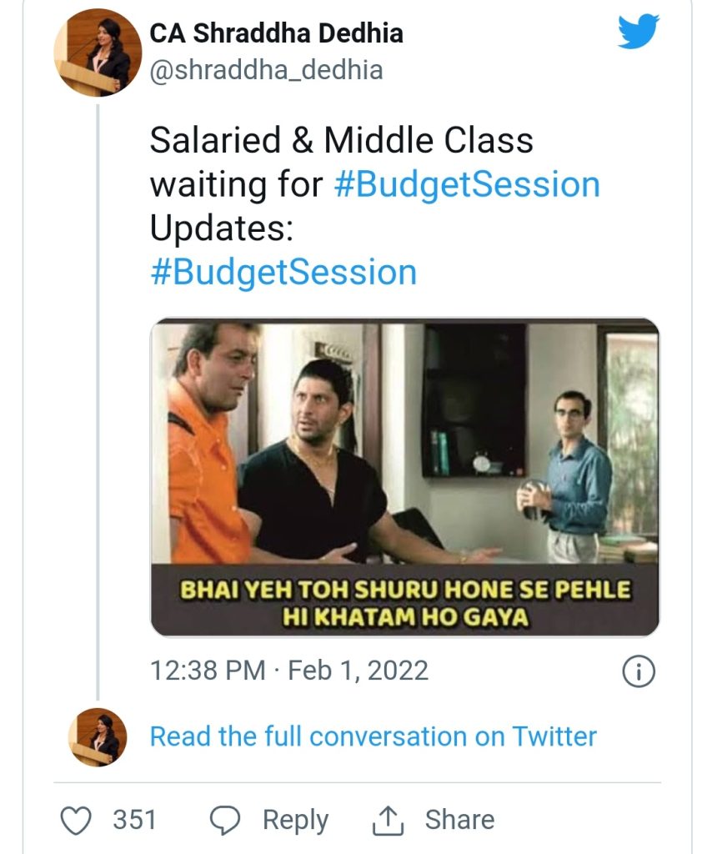707x854 pixels.
Task: Click the reply speech bubble icon
Action: pyautogui.click(x=225, y=820)
